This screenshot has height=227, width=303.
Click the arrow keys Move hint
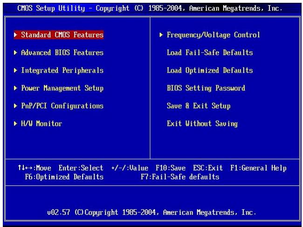pos(34,168)
